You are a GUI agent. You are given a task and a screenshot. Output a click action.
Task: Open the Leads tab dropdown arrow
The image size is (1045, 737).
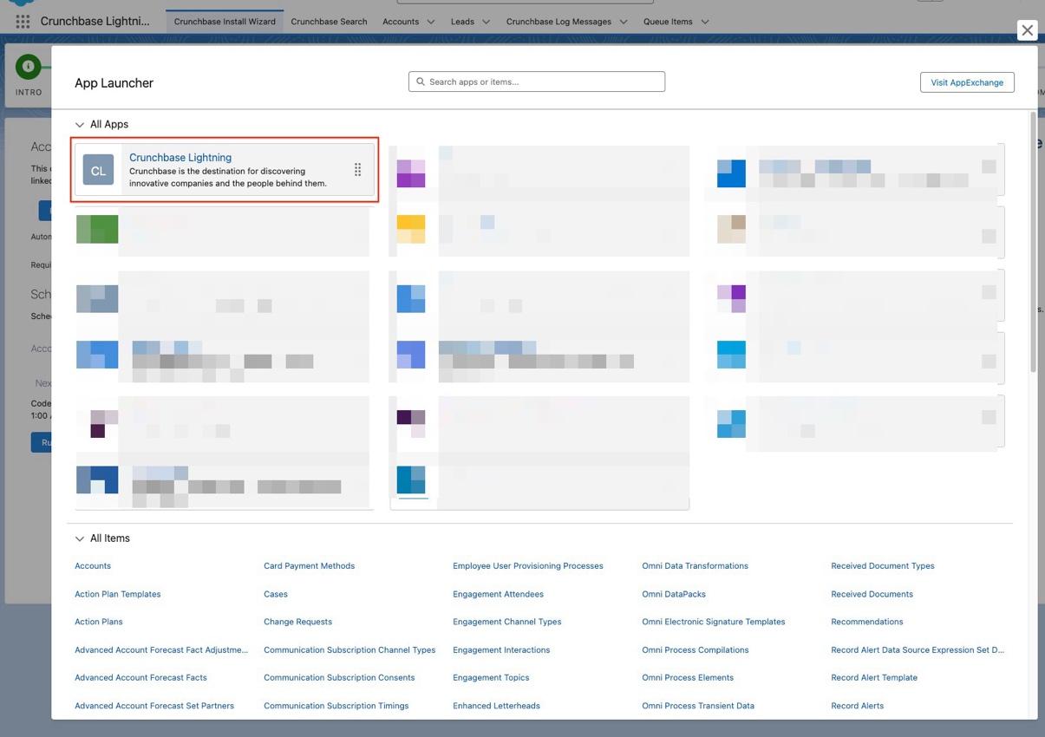click(486, 22)
